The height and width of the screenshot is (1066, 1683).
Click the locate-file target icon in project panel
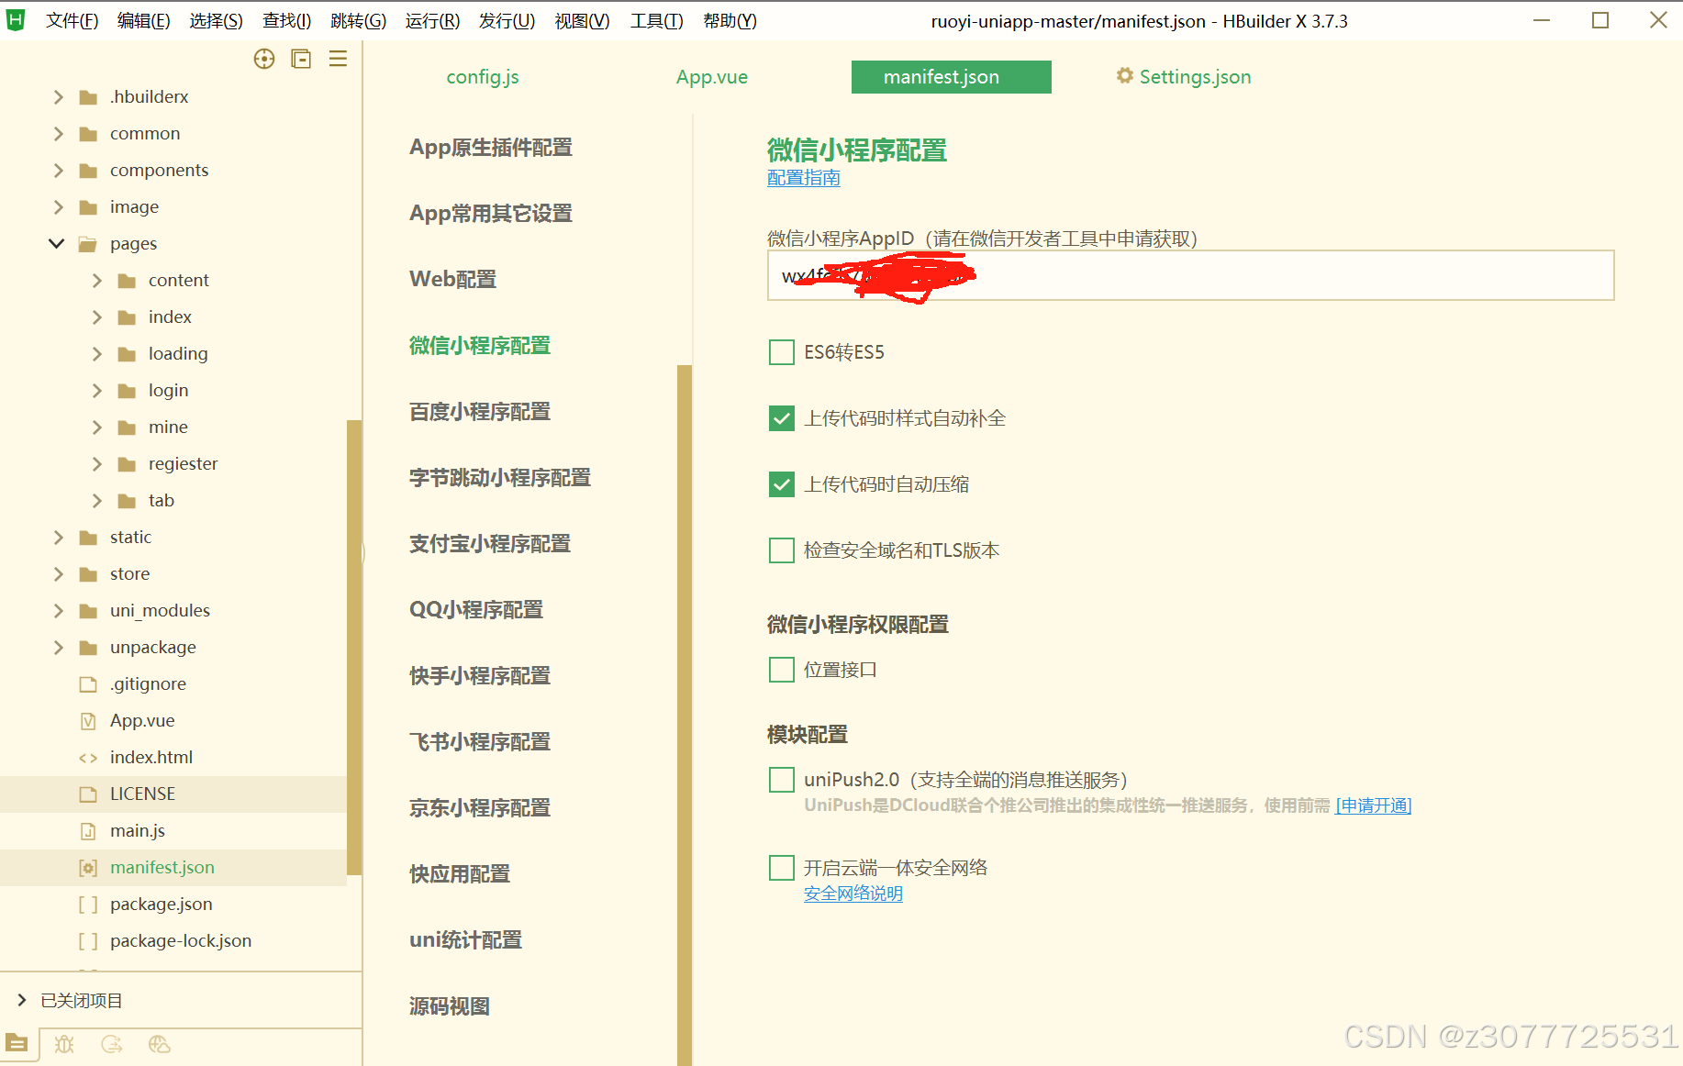point(264,59)
